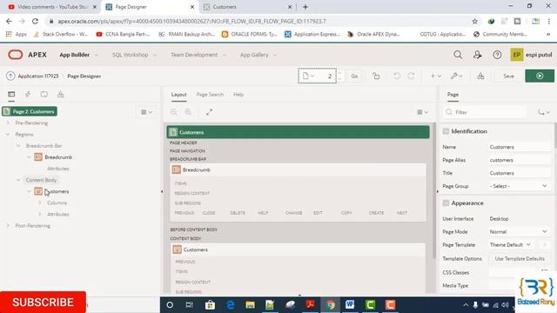Open Shared Components icon

pos(480,76)
